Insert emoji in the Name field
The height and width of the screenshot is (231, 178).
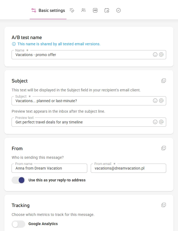[x=155, y=54]
